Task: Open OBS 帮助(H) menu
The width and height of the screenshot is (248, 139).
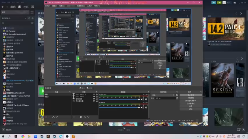Action: coord(97,6)
